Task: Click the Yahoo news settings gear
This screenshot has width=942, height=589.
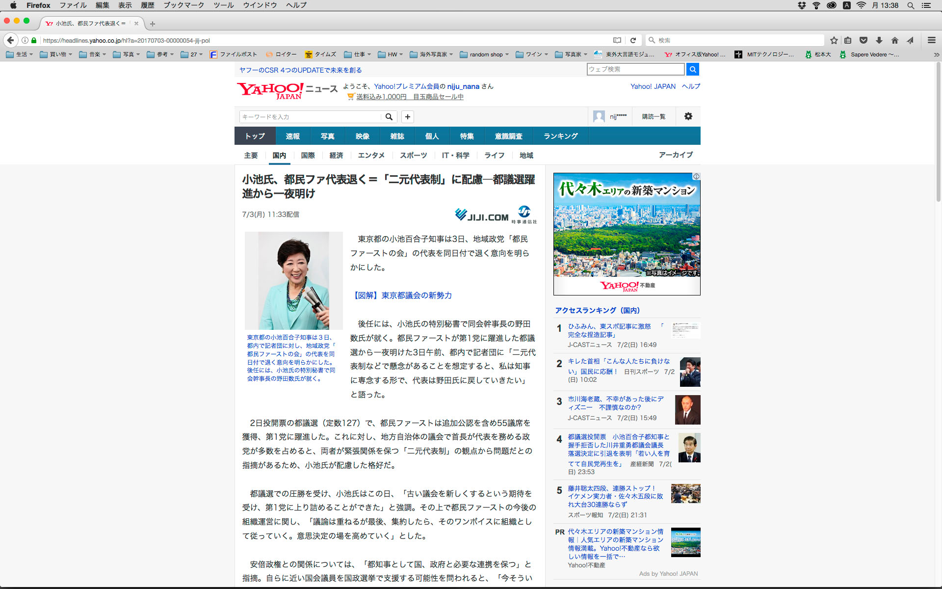Action: click(688, 116)
